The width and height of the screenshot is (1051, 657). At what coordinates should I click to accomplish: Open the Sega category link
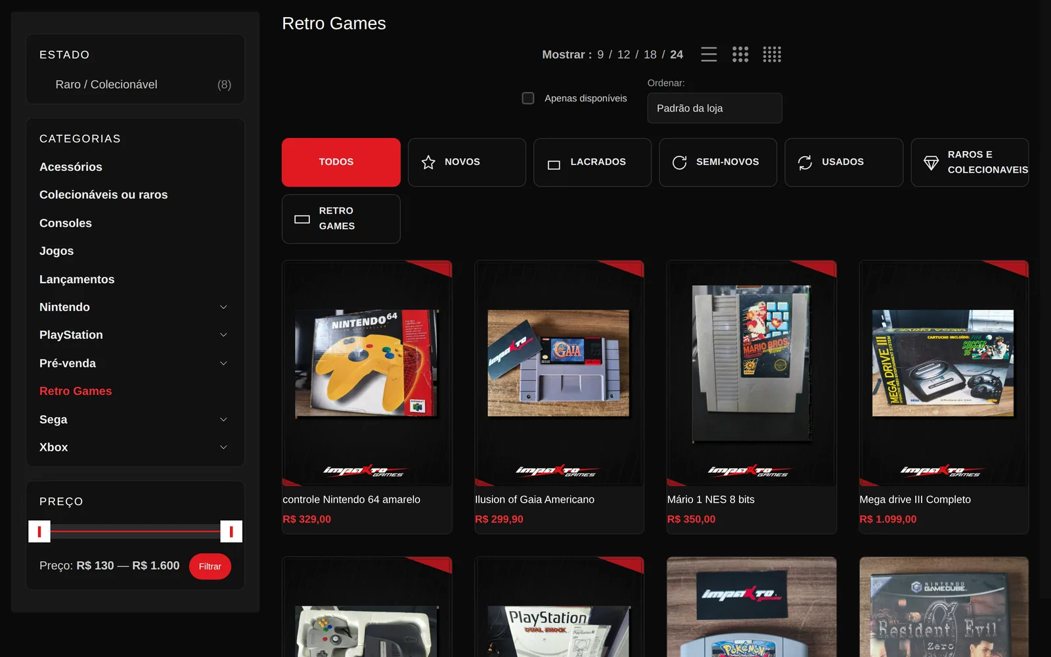53,419
